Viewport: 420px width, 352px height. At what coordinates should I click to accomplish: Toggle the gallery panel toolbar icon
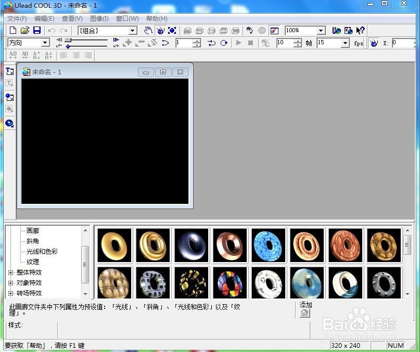coord(274,31)
